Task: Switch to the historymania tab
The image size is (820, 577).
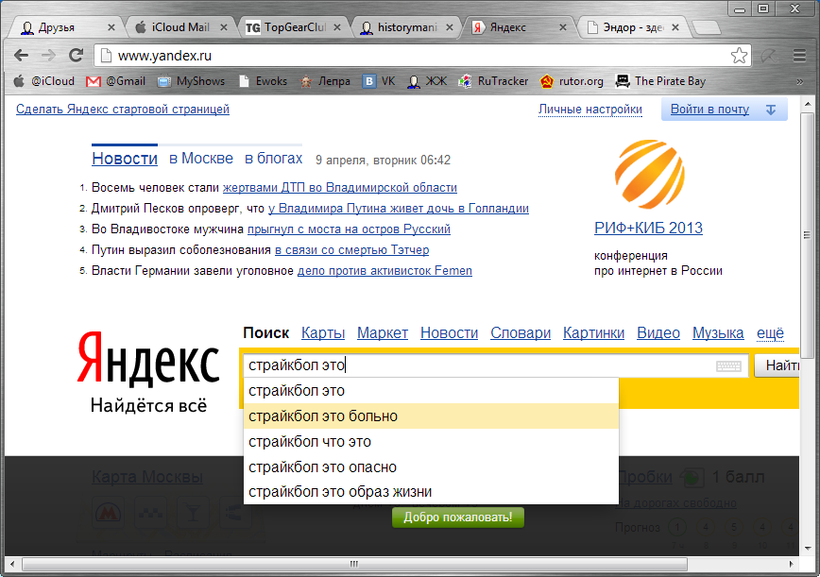Action: coord(407,27)
